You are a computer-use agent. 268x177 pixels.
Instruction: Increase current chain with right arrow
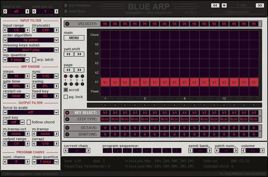[x=88, y=150]
